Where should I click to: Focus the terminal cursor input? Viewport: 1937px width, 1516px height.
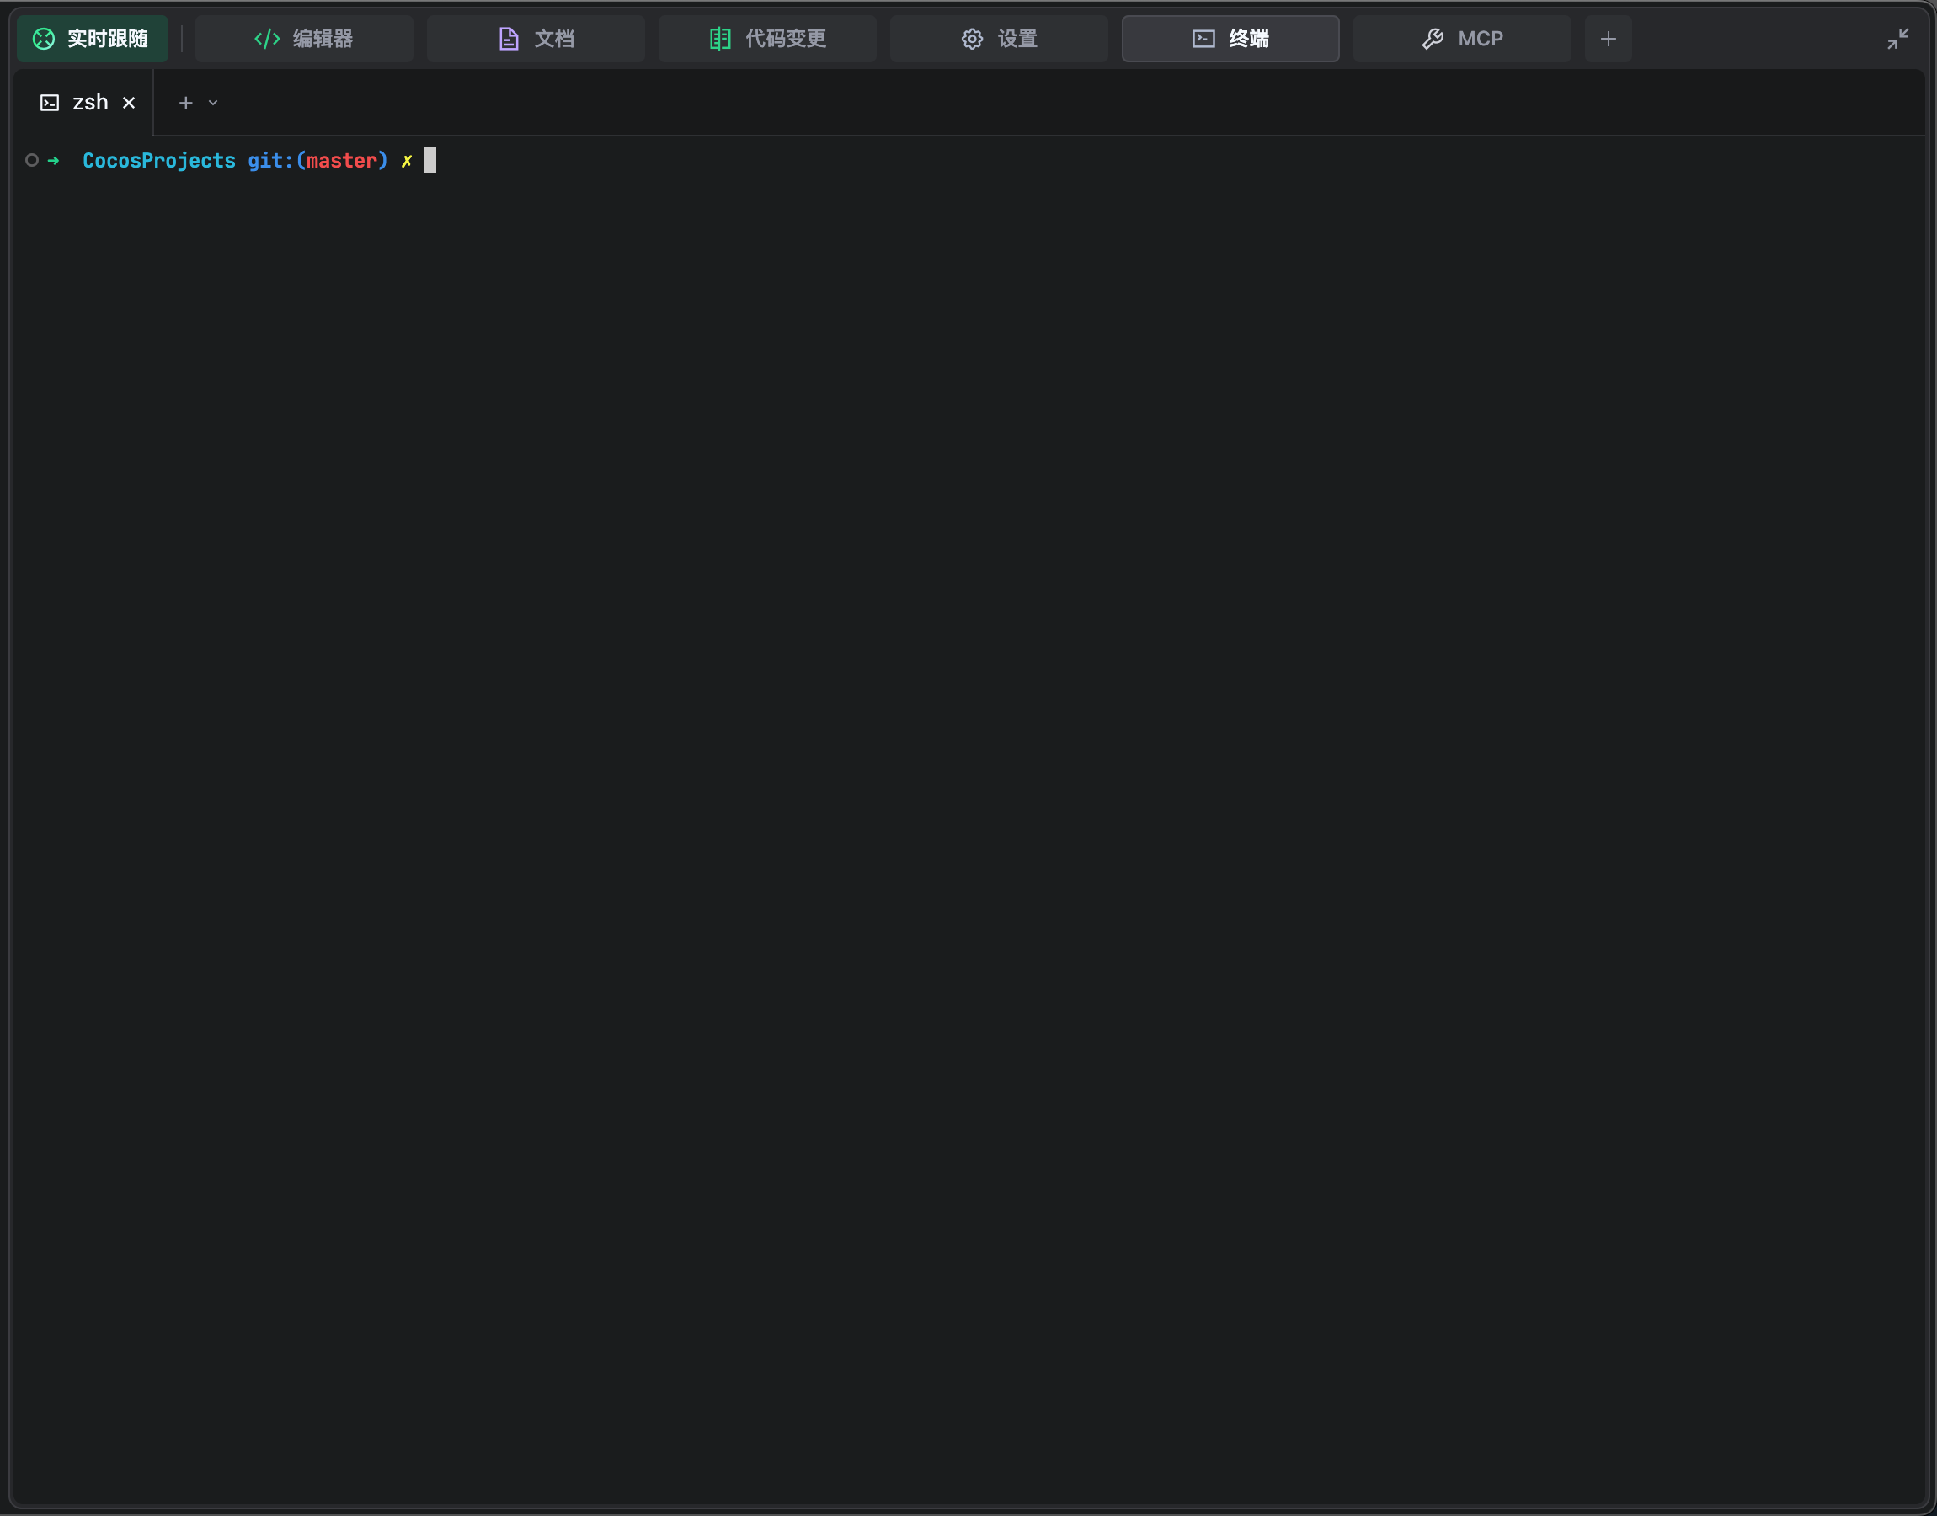tap(430, 161)
